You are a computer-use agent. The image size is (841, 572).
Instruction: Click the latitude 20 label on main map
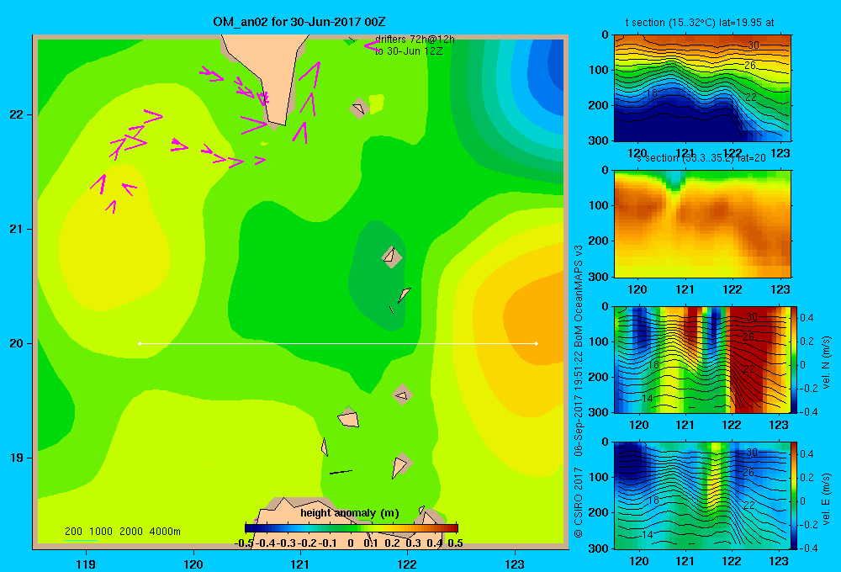coord(17,343)
